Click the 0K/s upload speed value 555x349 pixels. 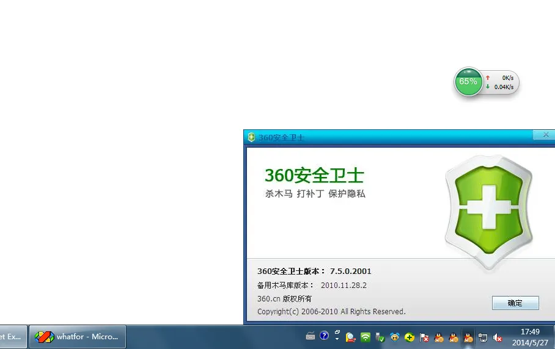click(508, 77)
